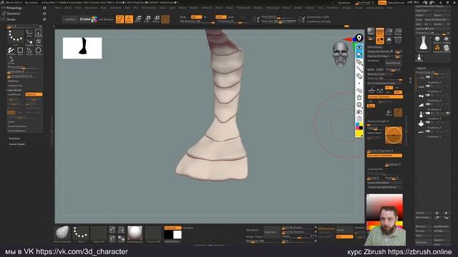Switch to the Rotate gizmo tool
Viewport: 458px width, 257px height.
156,19
